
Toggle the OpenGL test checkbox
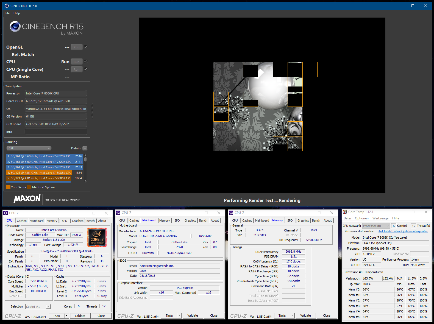pos(86,47)
